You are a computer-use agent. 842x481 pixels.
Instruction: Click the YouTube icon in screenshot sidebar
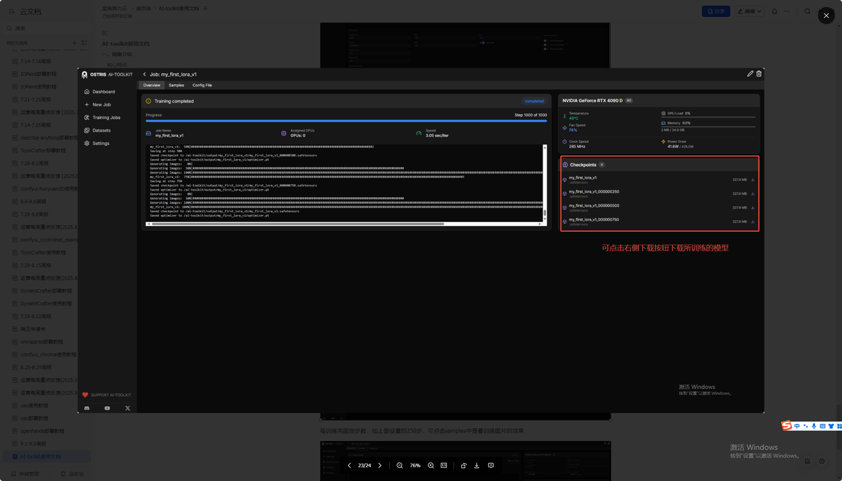click(x=107, y=408)
